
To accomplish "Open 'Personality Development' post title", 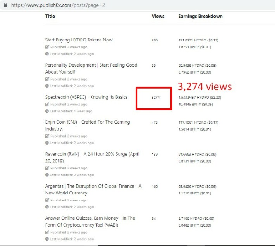I will point(91,69).
